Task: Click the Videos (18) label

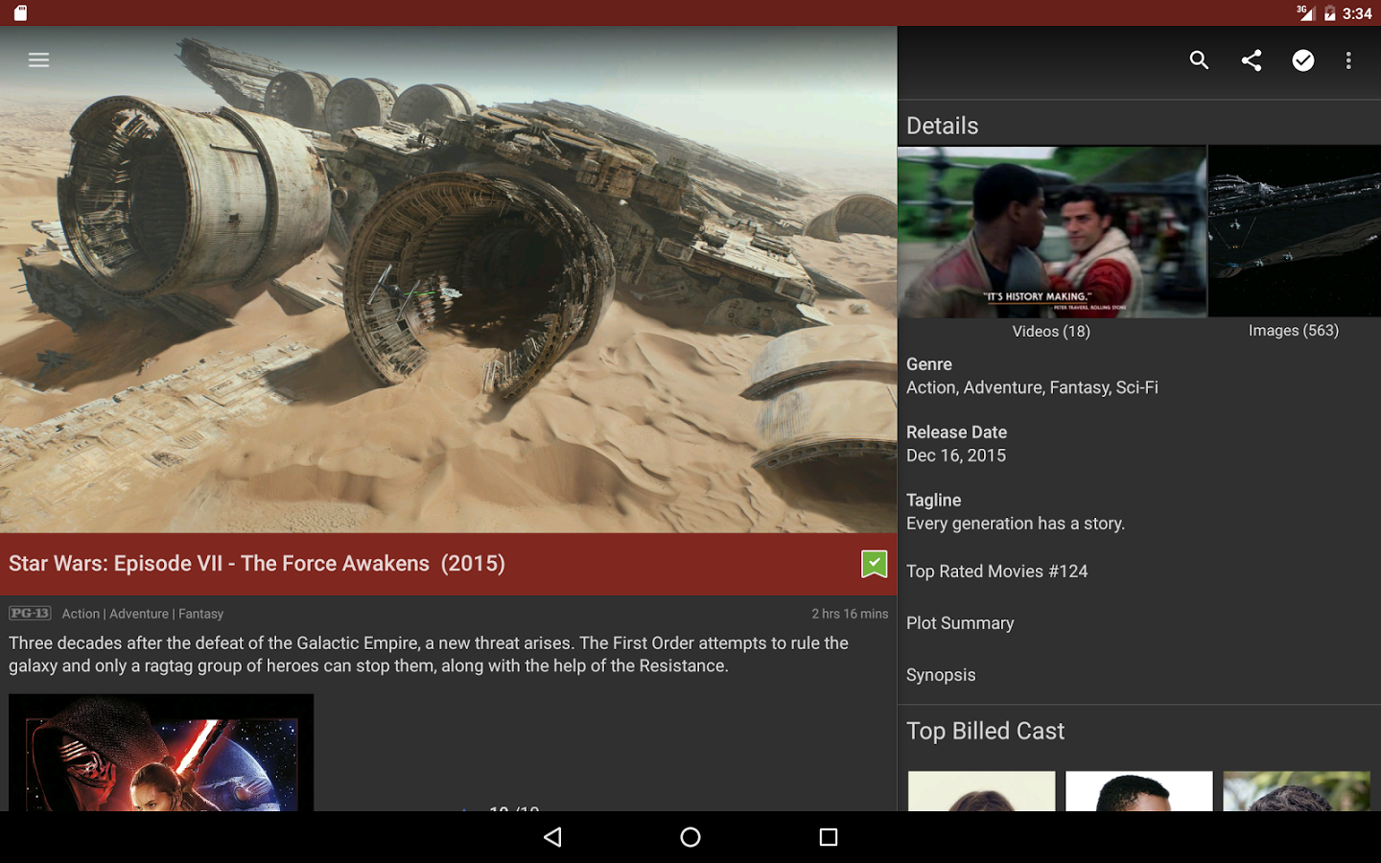Action: pyautogui.click(x=1051, y=331)
